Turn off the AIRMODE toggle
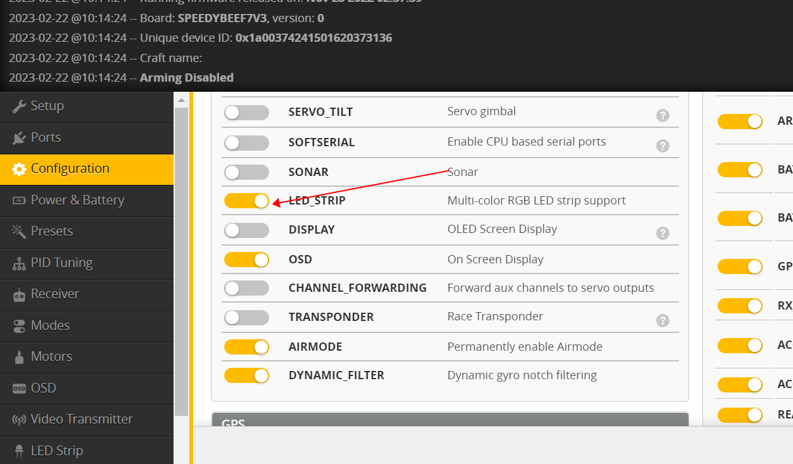The image size is (793, 464). tap(246, 347)
